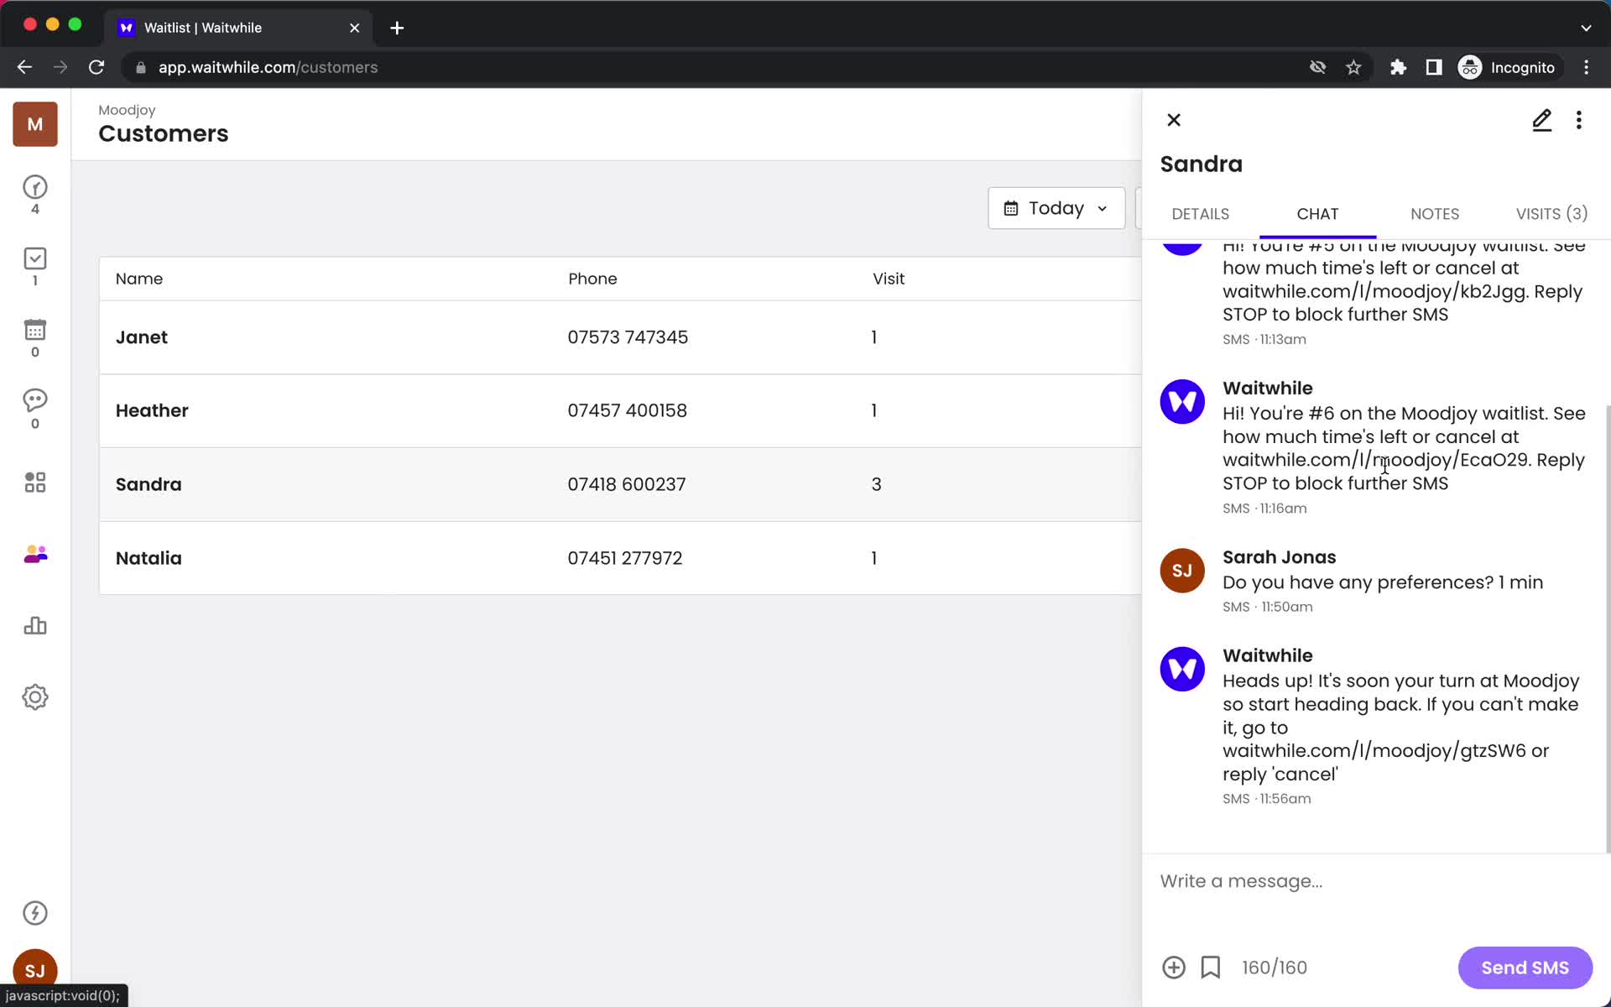
Task: Click the browser back arrow
Action: (x=24, y=67)
